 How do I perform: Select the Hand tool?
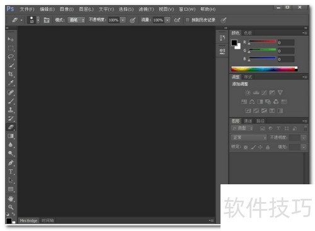point(11,198)
